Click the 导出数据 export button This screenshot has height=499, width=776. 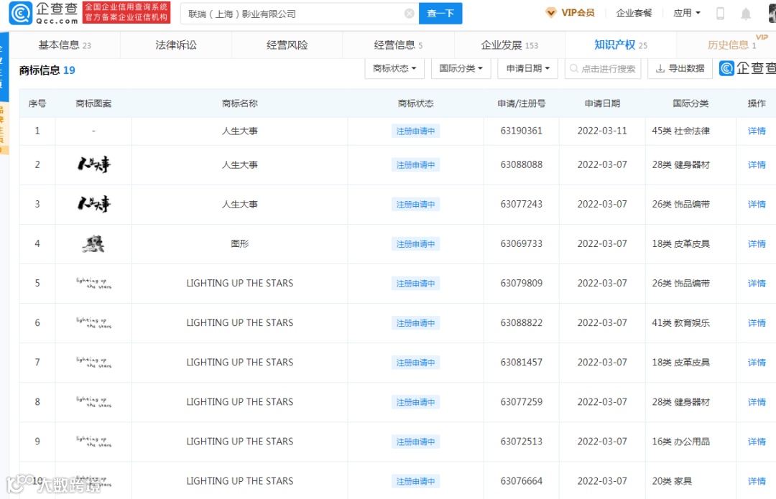[680, 68]
